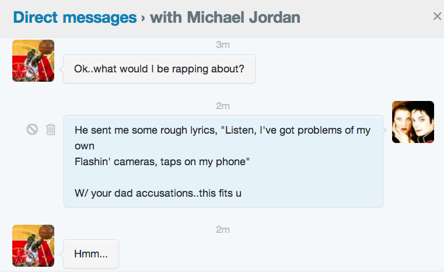Screen dimensions: 444x272
Task: Open the avatar next to 'Ok..what would I be rapping about?'
Action: 33,61
